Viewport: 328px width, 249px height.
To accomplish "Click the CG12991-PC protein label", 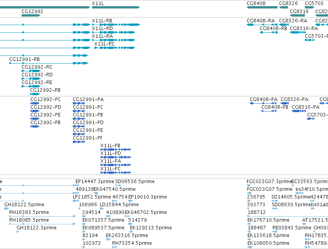I will click(88, 107).
